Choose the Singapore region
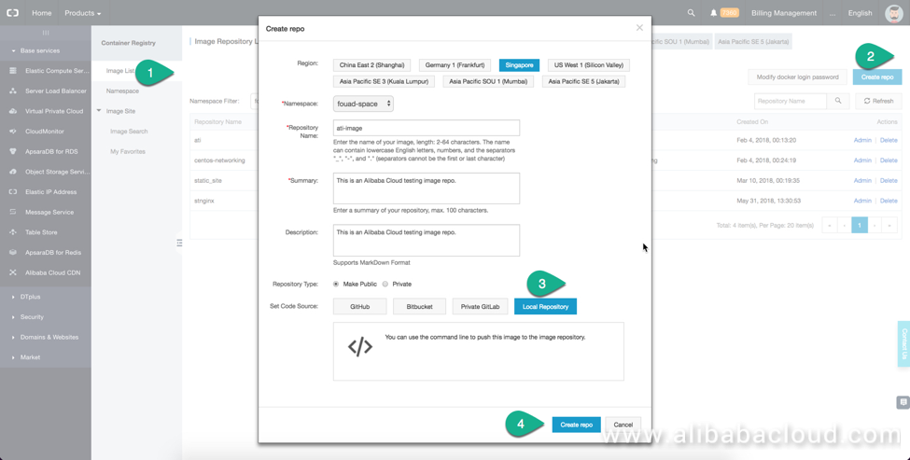The width and height of the screenshot is (910, 460). pyautogui.click(x=519, y=65)
